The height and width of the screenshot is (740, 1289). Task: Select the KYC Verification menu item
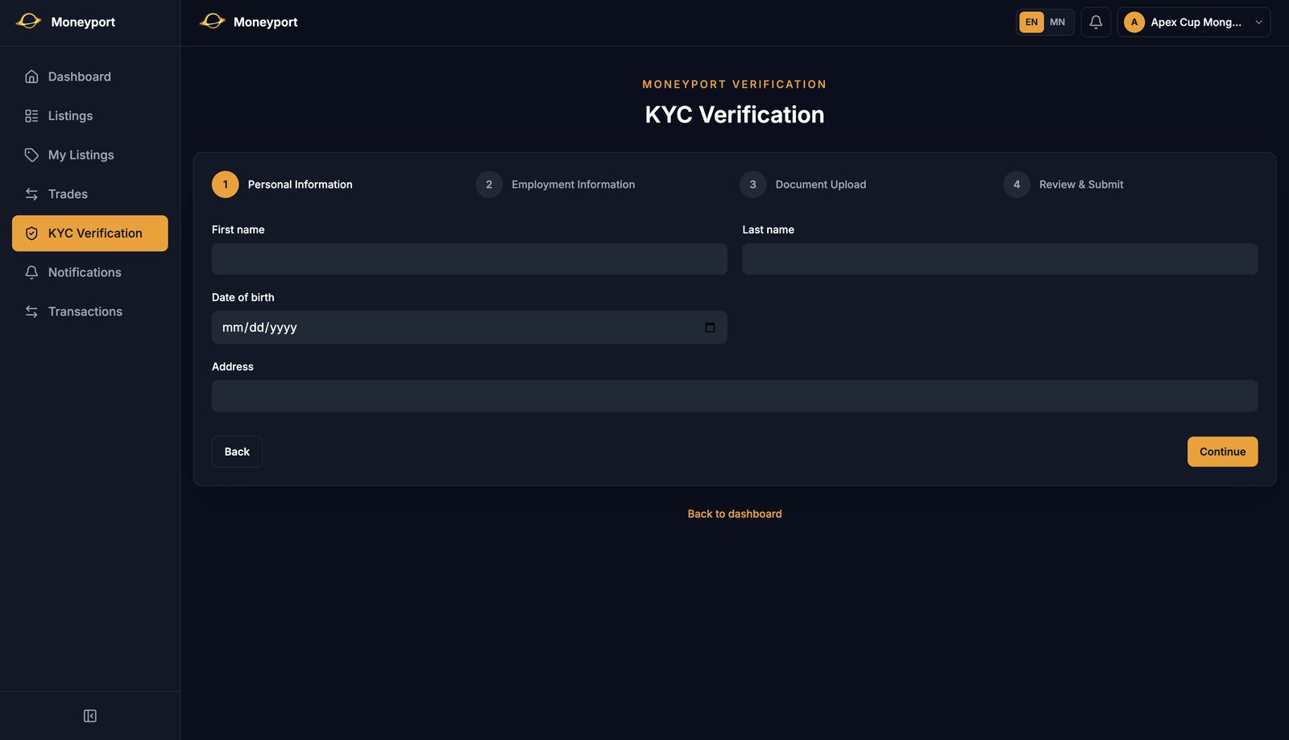(90, 234)
